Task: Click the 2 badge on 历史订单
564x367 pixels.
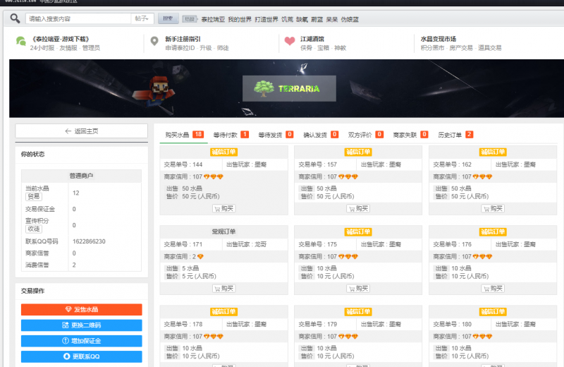Action: 469,134
